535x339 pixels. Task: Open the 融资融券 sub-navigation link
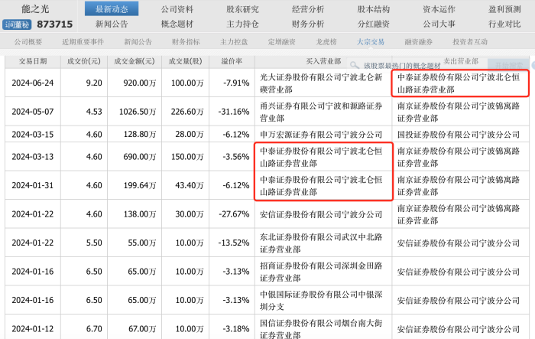pyautogui.click(x=420, y=41)
